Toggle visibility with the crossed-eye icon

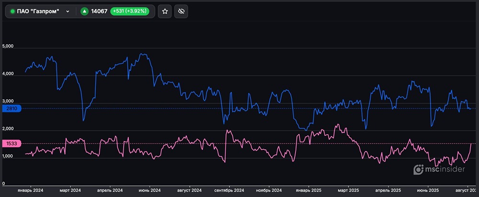coord(181,11)
